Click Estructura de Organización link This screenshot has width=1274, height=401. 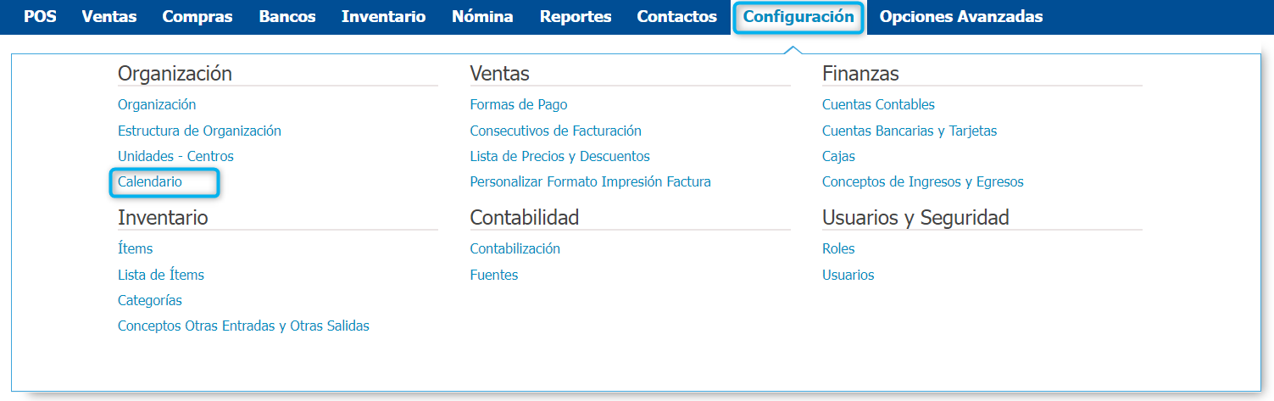point(199,131)
